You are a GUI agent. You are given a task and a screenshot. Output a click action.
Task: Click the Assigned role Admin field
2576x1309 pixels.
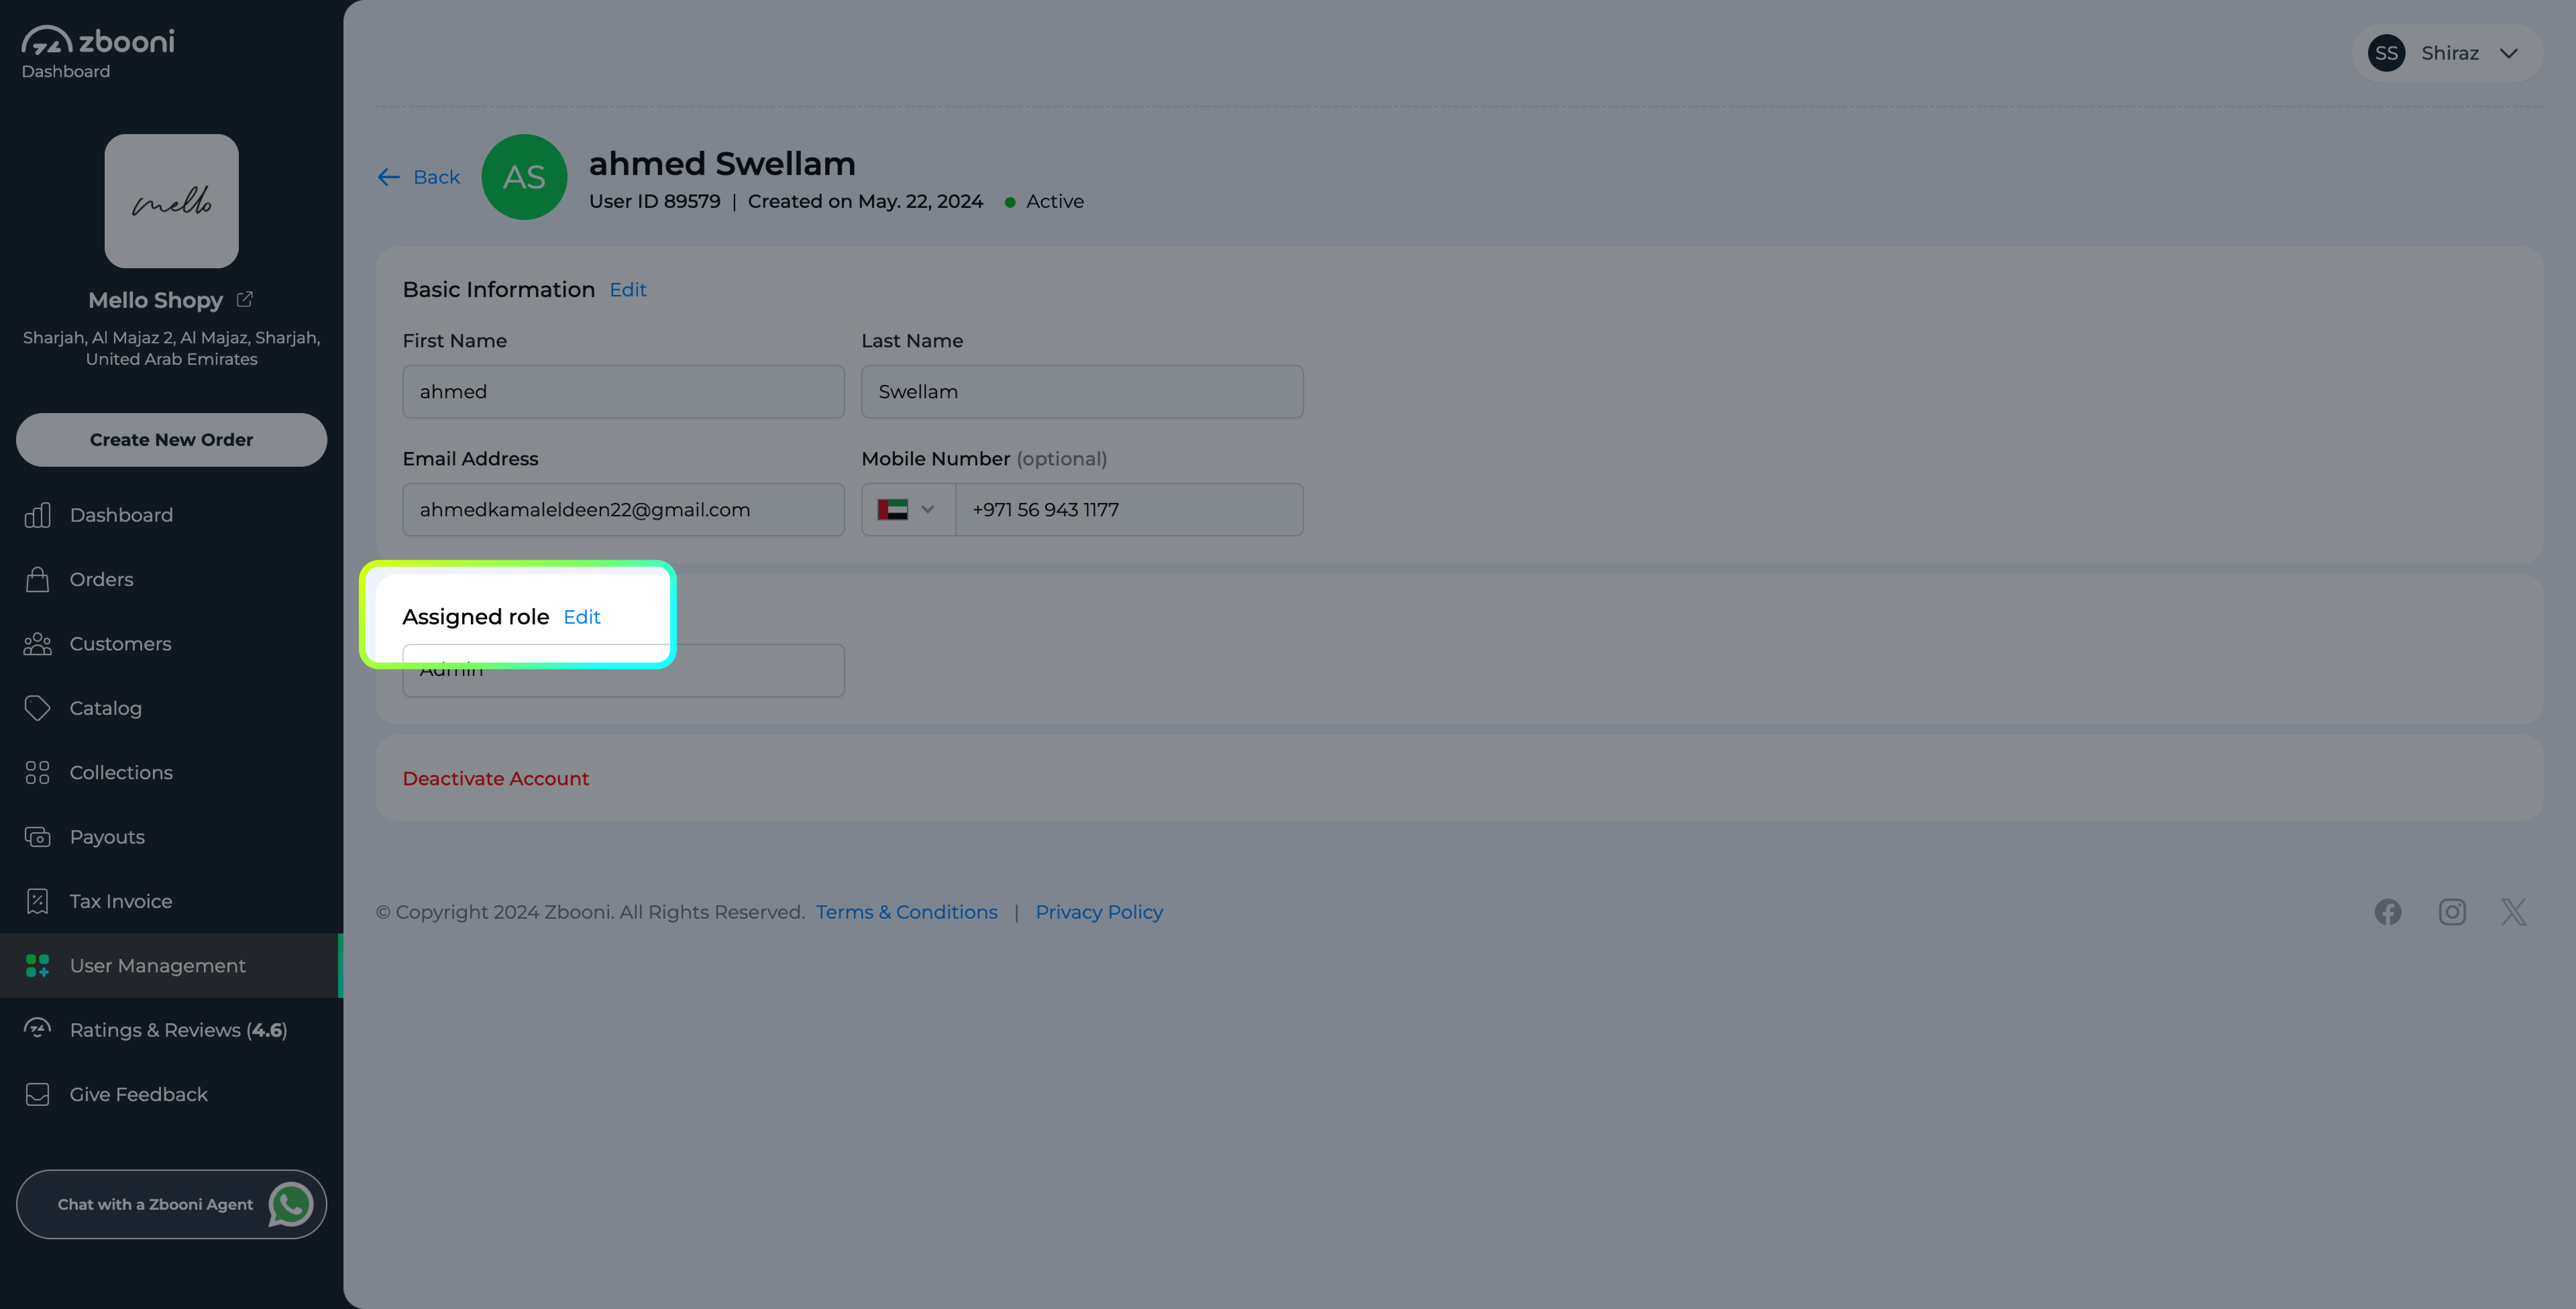pos(623,670)
